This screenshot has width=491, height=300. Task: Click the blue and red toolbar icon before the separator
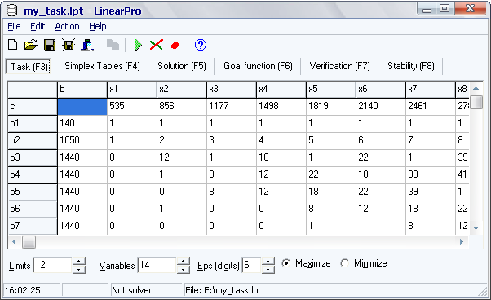(87, 45)
